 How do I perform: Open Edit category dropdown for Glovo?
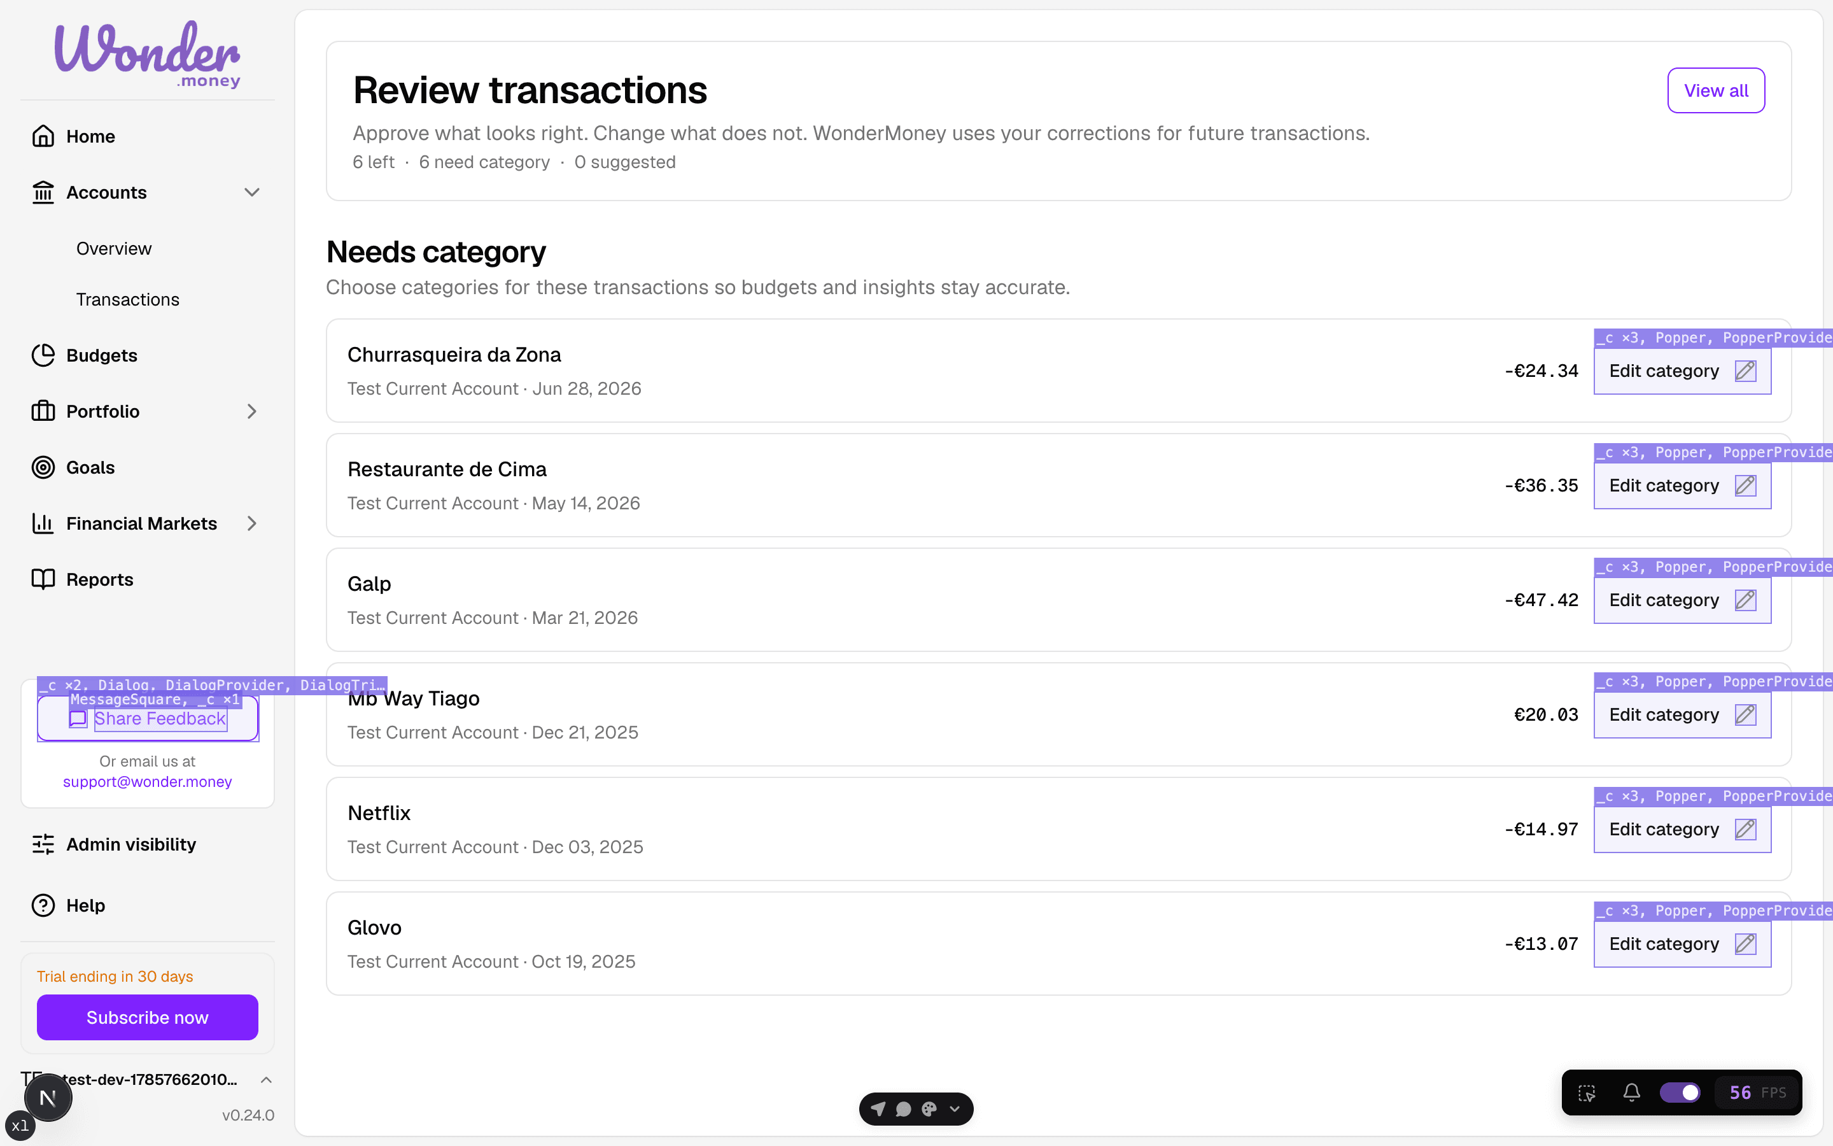1682,944
